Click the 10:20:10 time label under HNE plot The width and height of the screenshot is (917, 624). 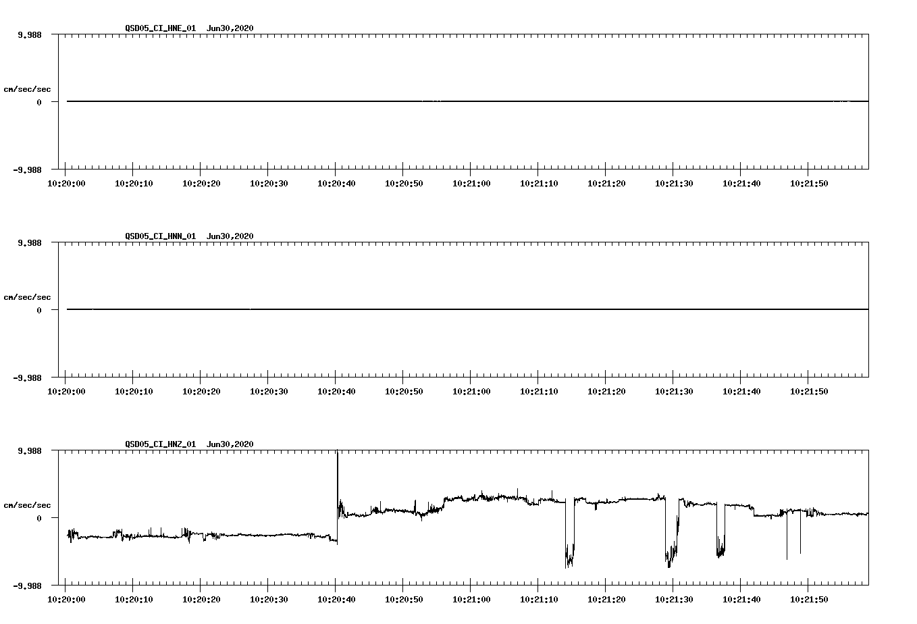[x=134, y=184]
